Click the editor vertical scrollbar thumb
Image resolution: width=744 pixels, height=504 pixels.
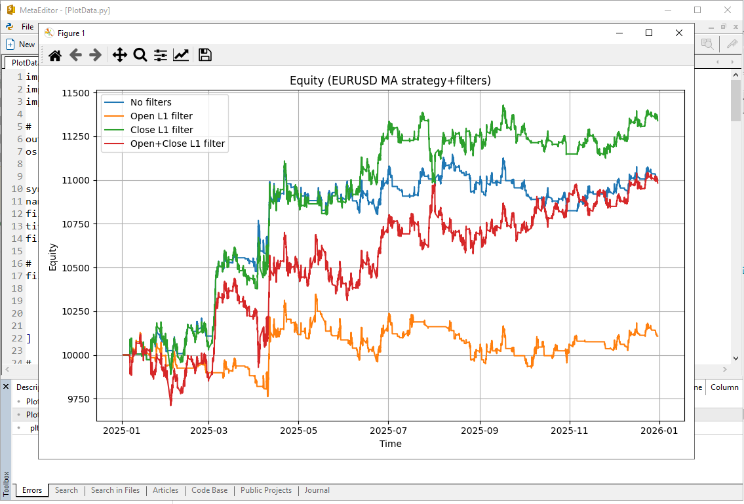pyautogui.click(x=735, y=101)
